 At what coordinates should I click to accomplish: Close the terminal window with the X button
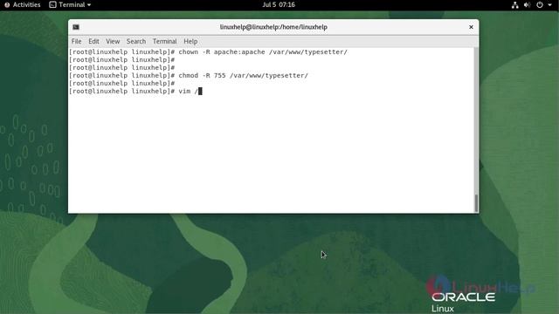[x=471, y=27]
